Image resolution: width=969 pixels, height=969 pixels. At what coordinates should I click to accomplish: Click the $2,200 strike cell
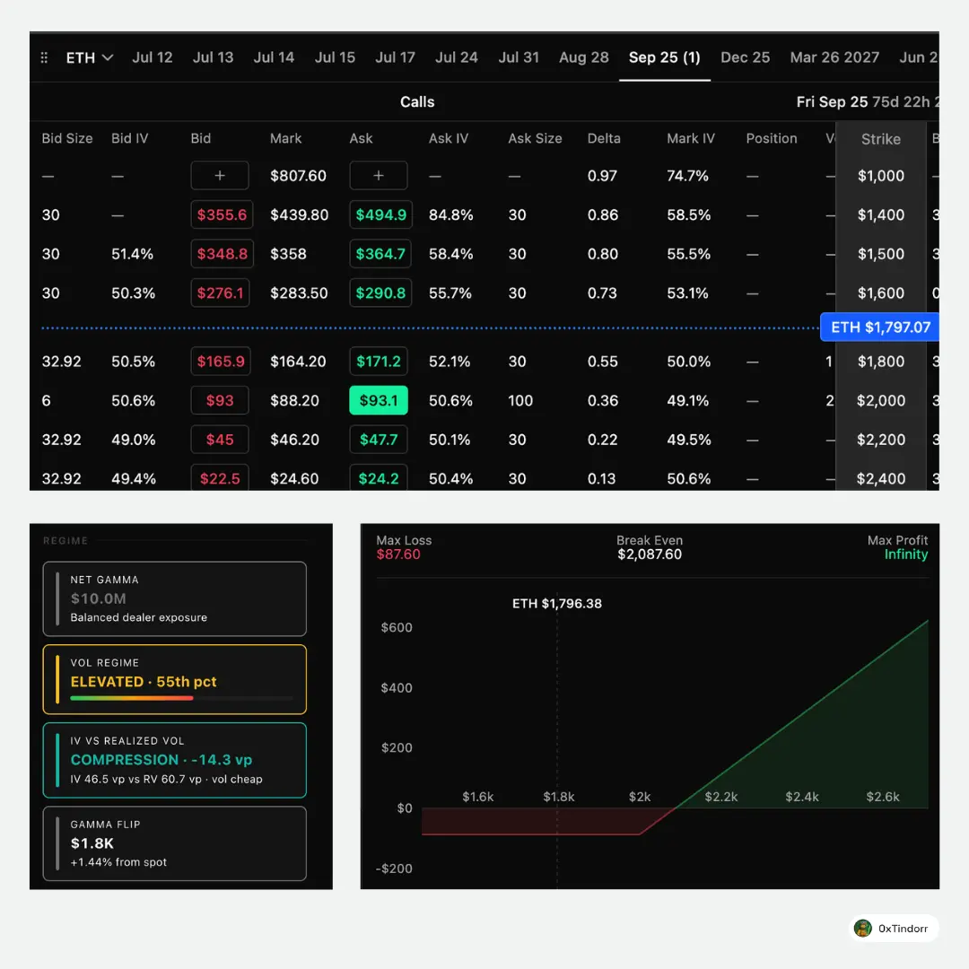[881, 440]
